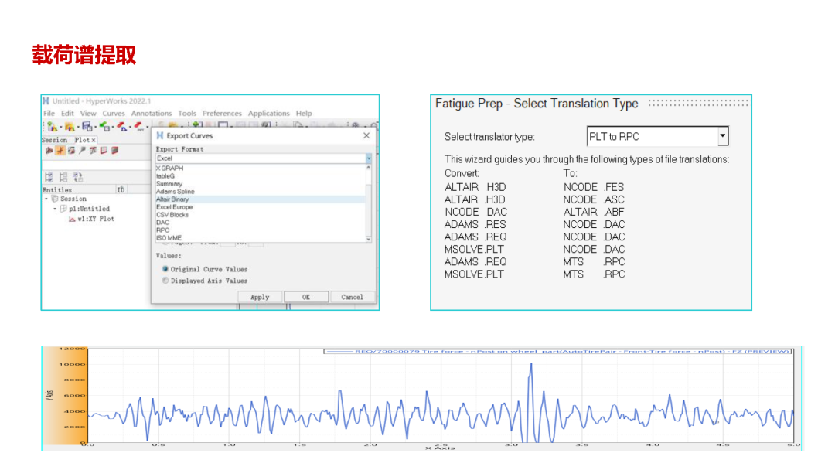Click the ID column header

tap(121, 190)
